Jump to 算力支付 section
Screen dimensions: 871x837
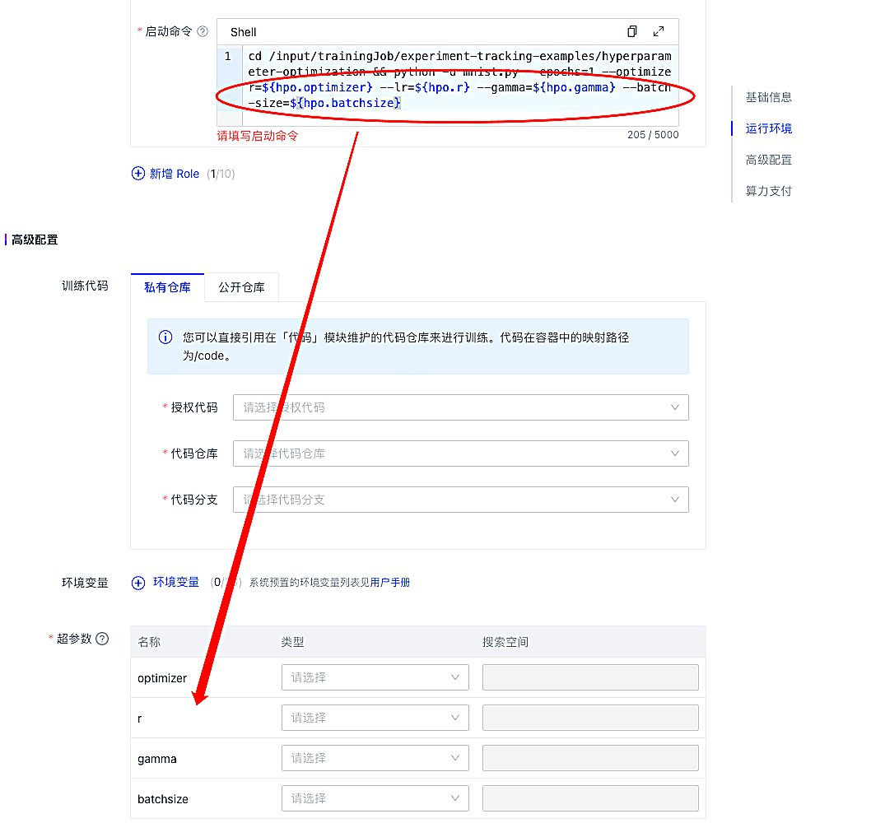point(768,191)
